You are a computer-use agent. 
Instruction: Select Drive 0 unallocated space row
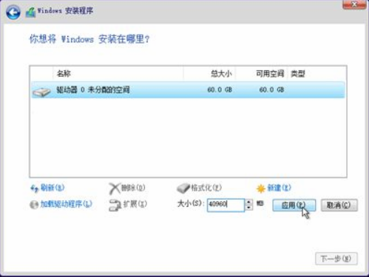188,90
